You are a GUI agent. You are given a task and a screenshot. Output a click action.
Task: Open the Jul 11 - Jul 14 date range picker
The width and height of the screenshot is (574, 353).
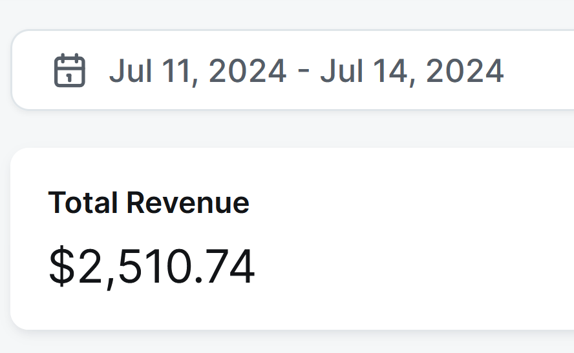(293, 70)
